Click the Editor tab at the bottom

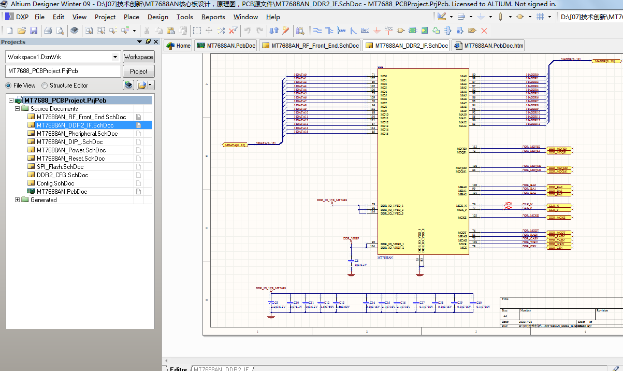(179, 369)
